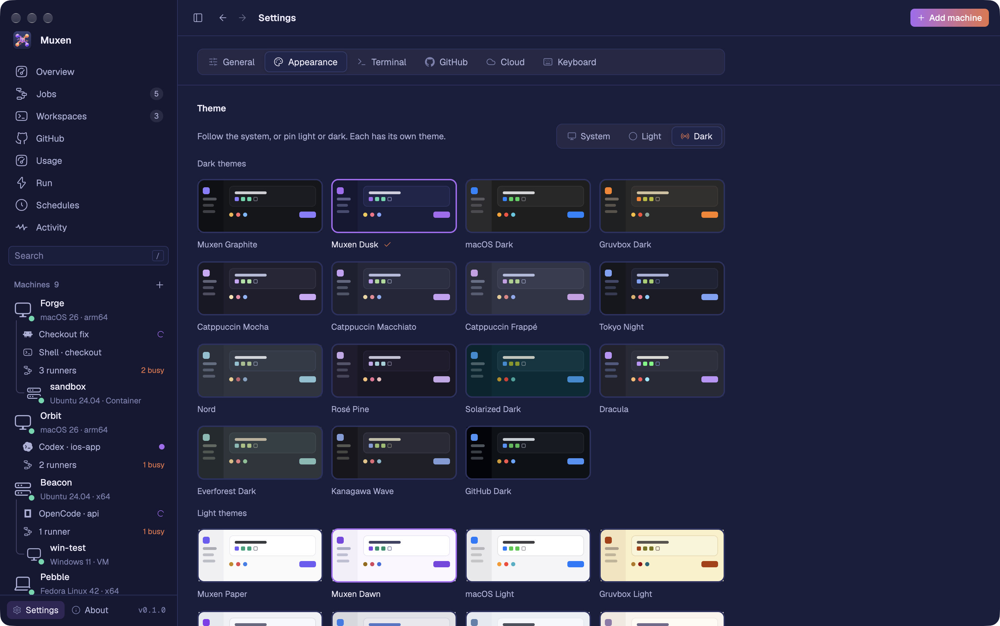The height and width of the screenshot is (626, 1000).
Task: Select Dark theme mode
Action: pos(697,136)
